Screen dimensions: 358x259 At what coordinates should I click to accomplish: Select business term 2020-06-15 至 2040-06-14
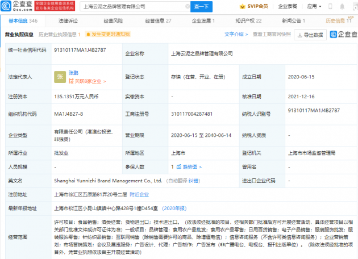(x=201, y=135)
